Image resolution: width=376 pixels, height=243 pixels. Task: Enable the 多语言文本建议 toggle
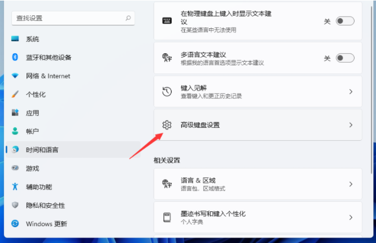345,58
